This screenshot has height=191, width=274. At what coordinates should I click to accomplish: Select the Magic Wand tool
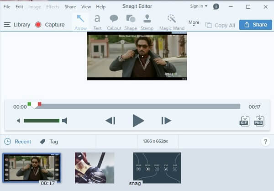coord(172,22)
